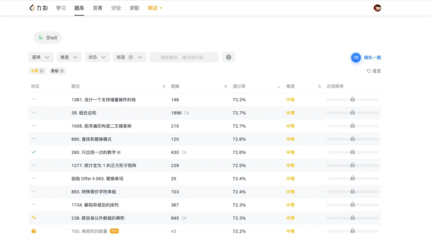Image resolution: width=431 pixels, height=234 pixels.
Task: Click the lock icon on 1381 frequency bar
Action: pyautogui.click(x=353, y=99)
